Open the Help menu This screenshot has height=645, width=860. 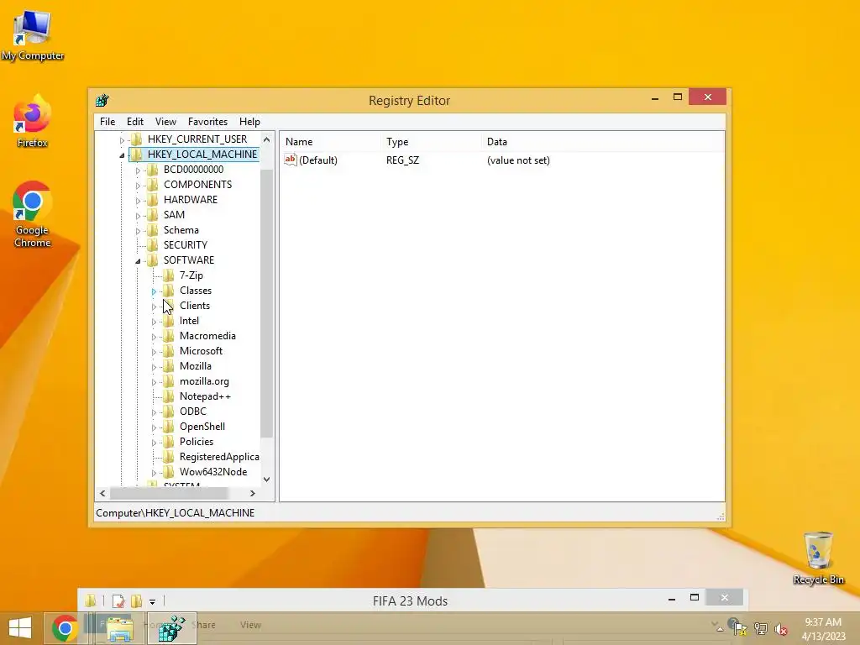click(x=249, y=122)
